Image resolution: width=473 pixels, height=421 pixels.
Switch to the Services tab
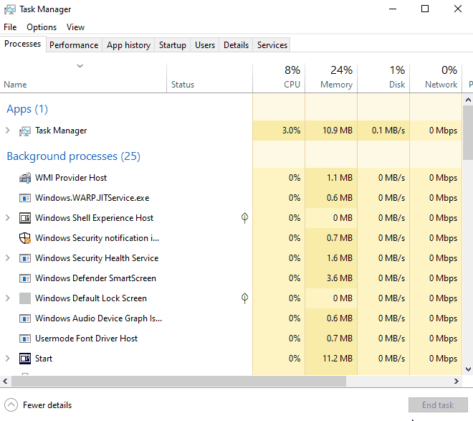272,45
